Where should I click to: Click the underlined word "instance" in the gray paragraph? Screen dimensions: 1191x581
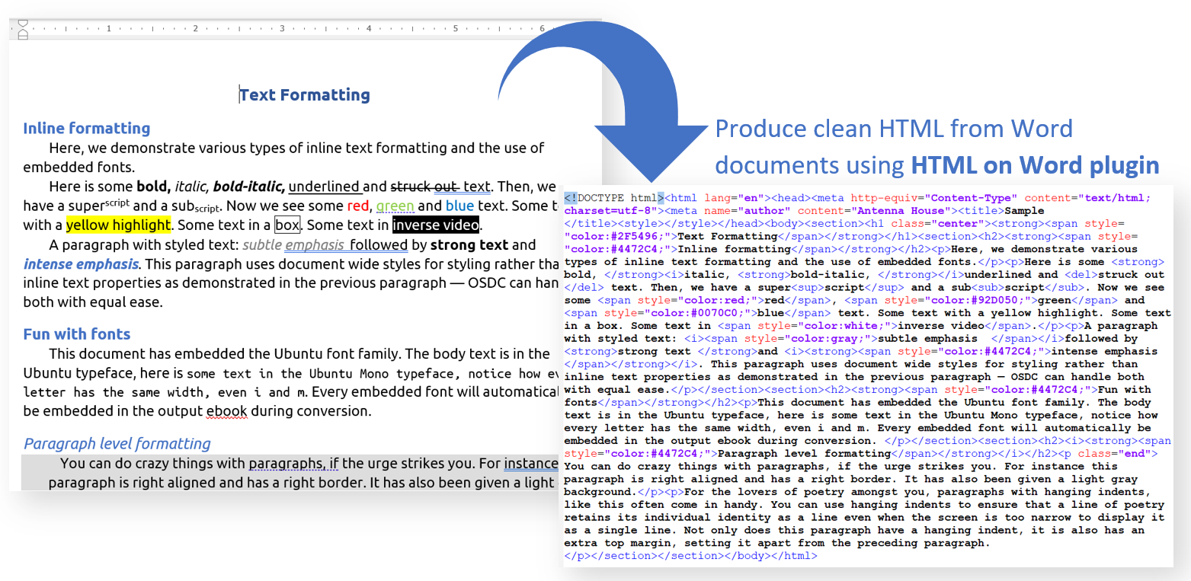tap(531, 463)
